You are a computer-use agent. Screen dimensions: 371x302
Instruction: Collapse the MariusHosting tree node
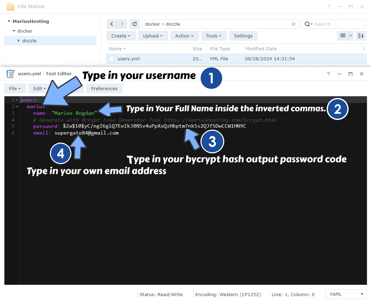pos(9,21)
